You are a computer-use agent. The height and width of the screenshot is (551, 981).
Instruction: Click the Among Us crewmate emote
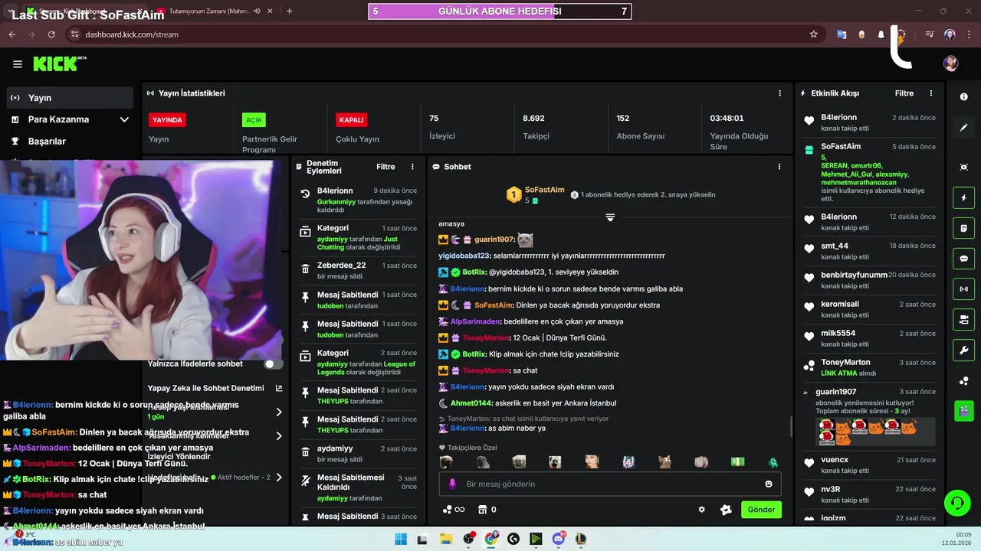(773, 462)
